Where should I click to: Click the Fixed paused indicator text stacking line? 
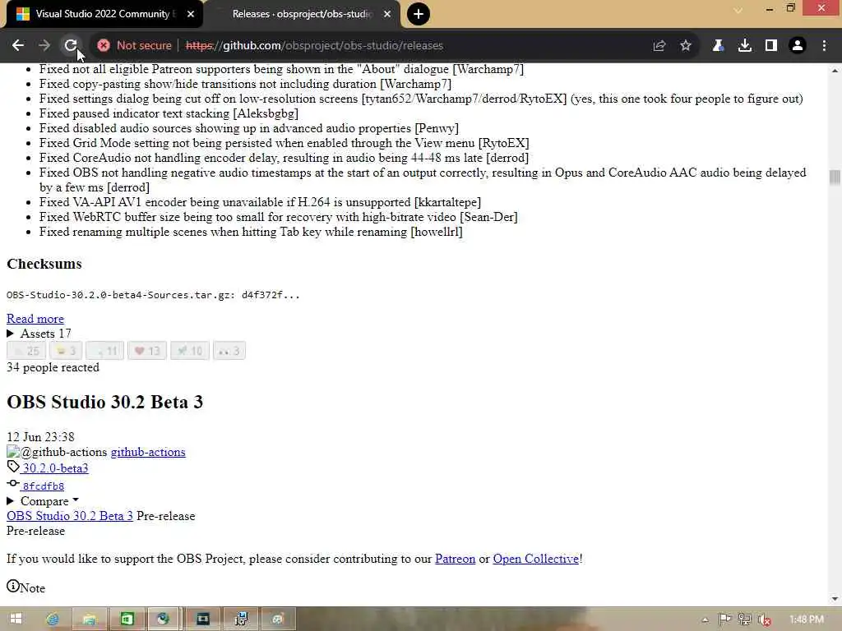(x=169, y=113)
